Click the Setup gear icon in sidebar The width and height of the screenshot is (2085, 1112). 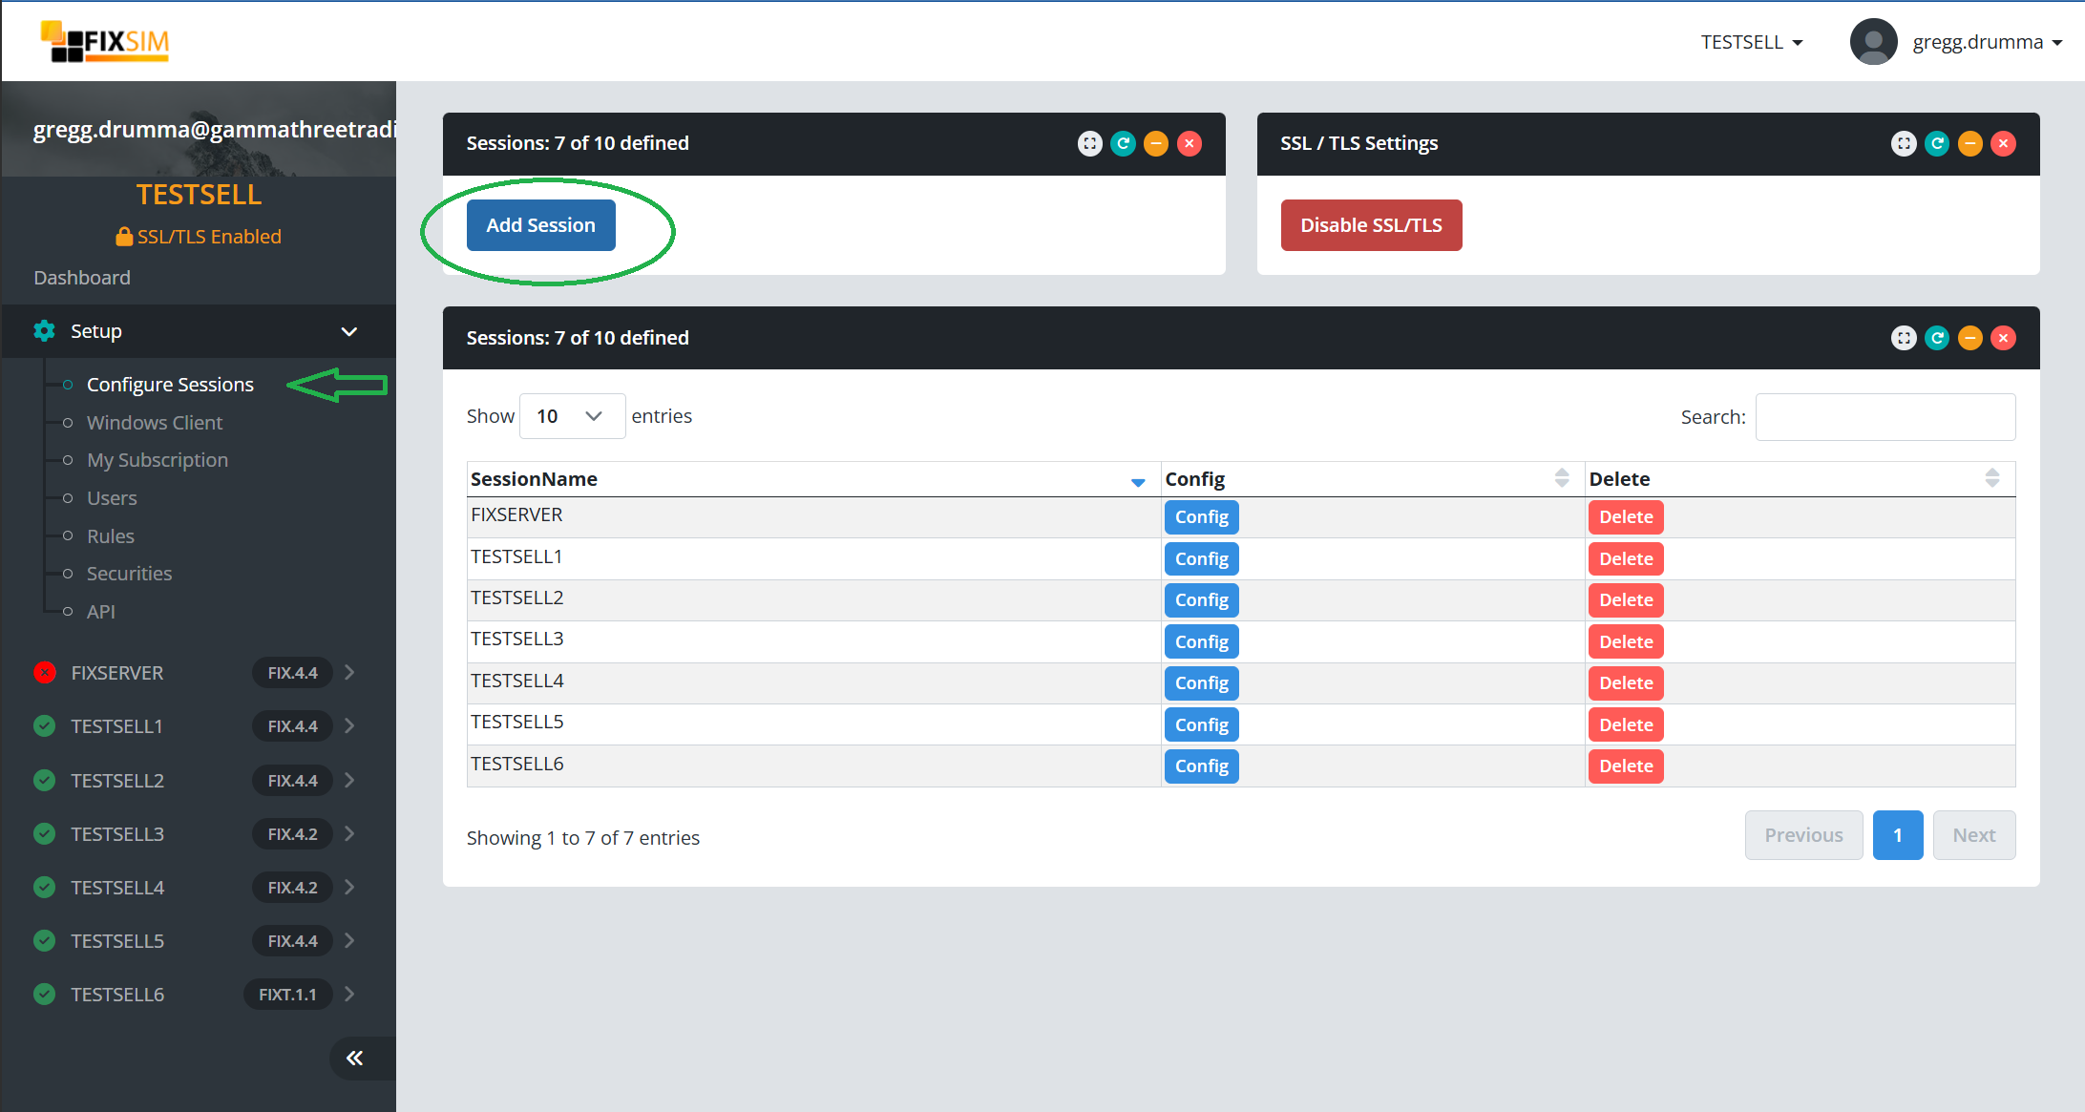click(x=44, y=330)
